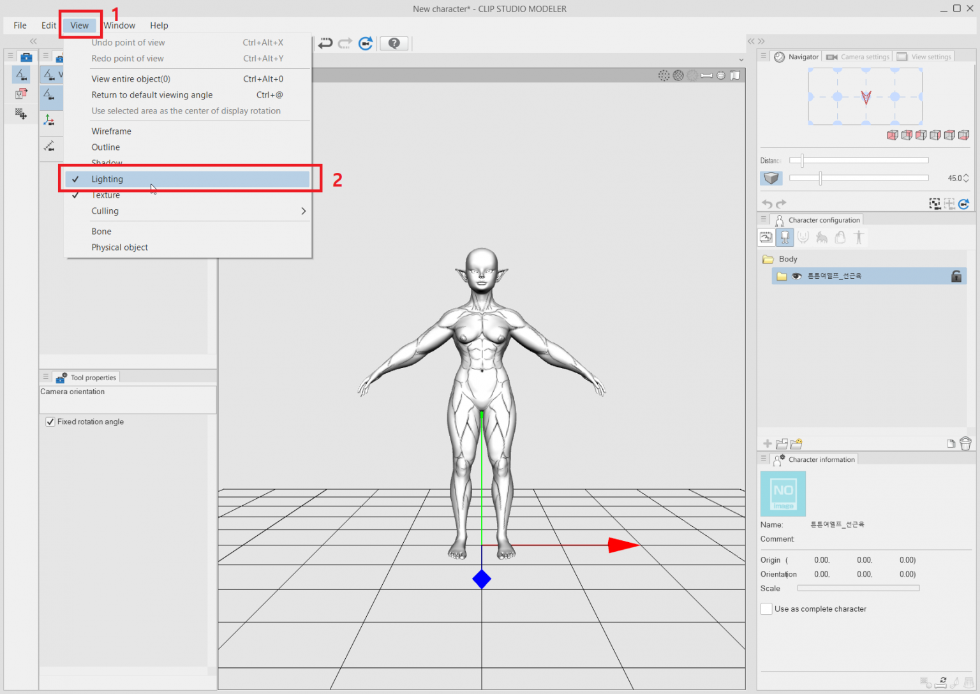Click Return to default viewing angle in View menu
The image size is (980, 694).
[x=152, y=94]
